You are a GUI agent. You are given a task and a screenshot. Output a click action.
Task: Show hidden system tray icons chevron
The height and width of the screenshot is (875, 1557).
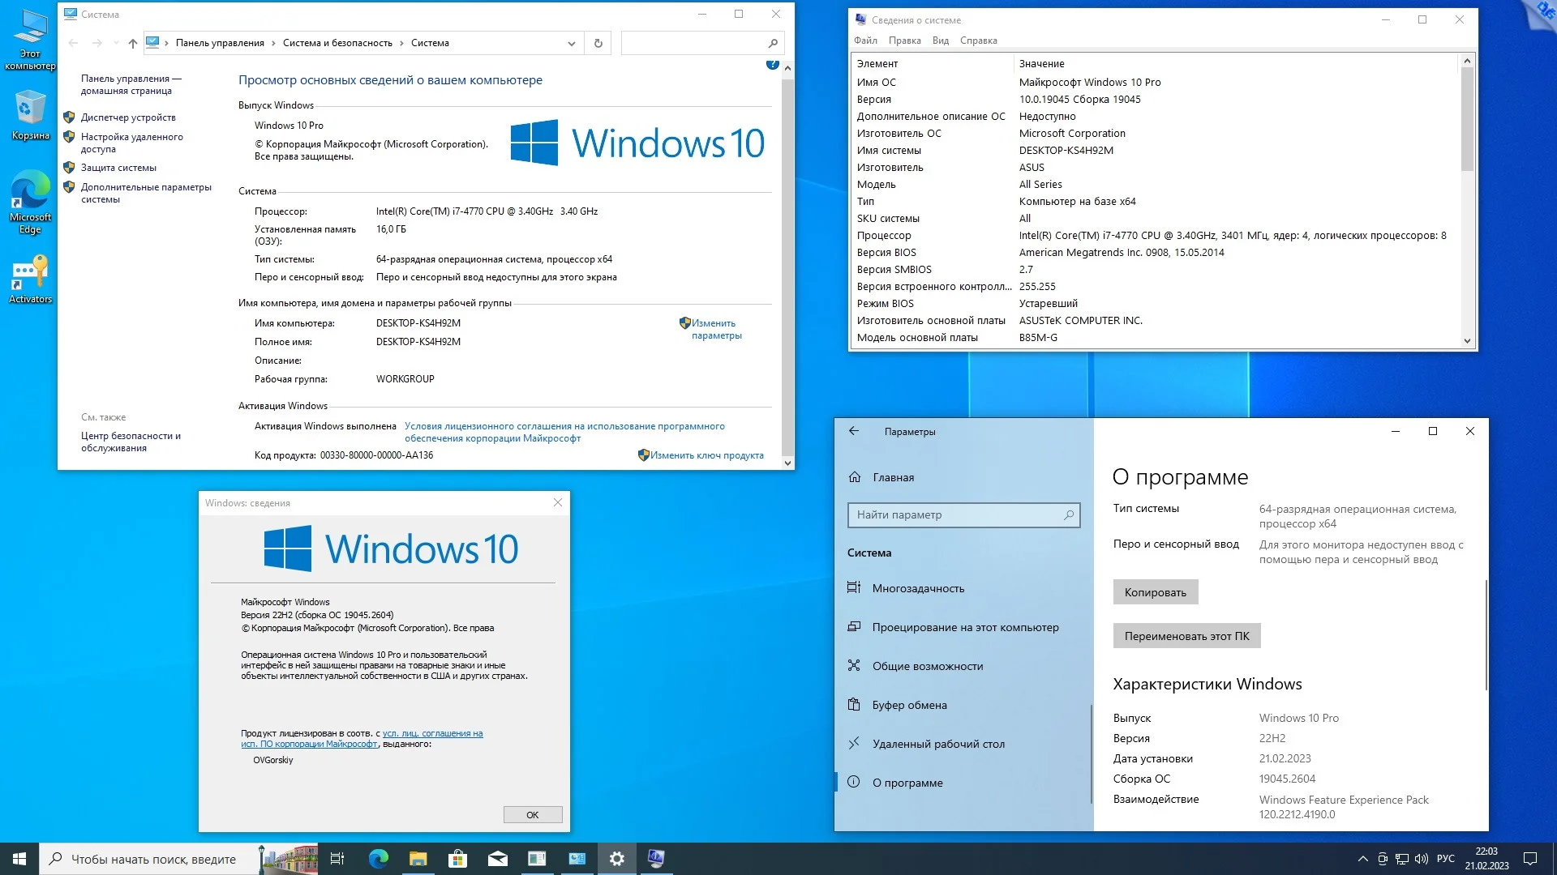point(1362,859)
